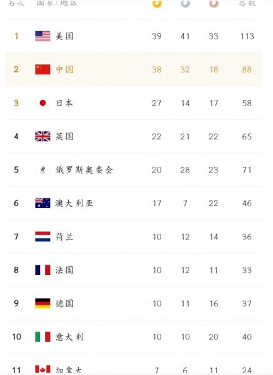Sort by gold medal column header
This screenshot has height=375, width=273.
coord(157,3)
